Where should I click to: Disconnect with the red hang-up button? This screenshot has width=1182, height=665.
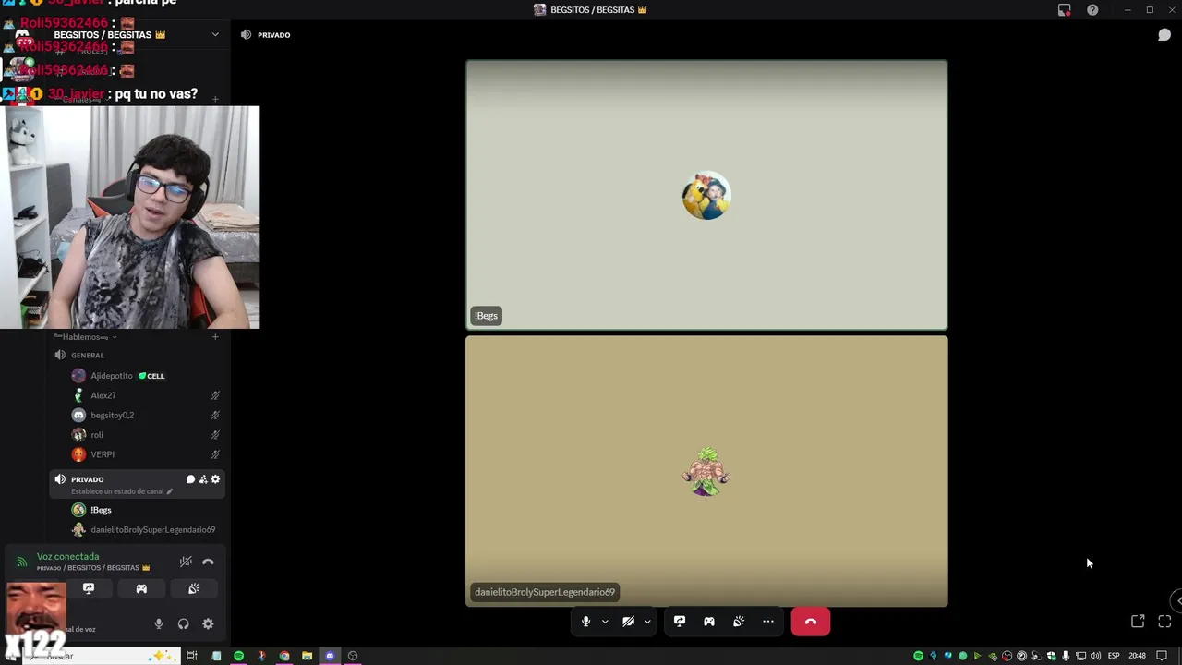click(x=811, y=622)
